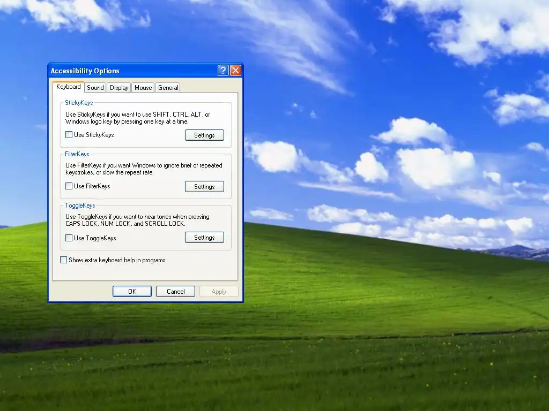The width and height of the screenshot is (549, 411).
Task: Click the Apply button
Action: 219,292
